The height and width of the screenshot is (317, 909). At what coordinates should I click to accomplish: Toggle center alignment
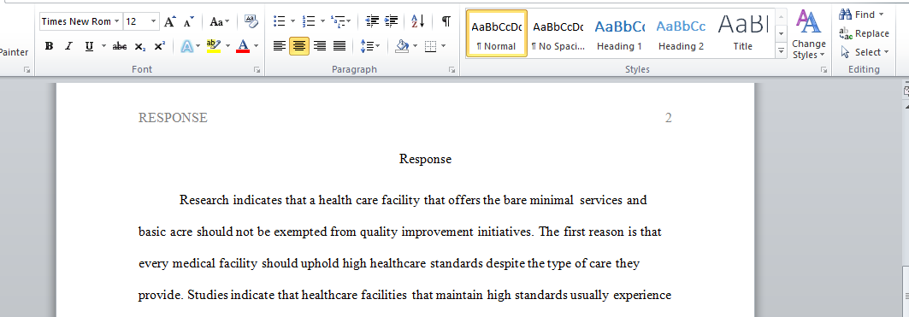tap(299, 46)
